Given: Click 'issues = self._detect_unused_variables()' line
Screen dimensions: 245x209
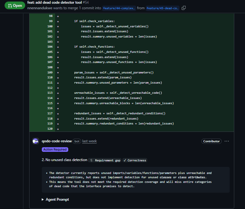Looking at the screenshot, I should (115, 26).
